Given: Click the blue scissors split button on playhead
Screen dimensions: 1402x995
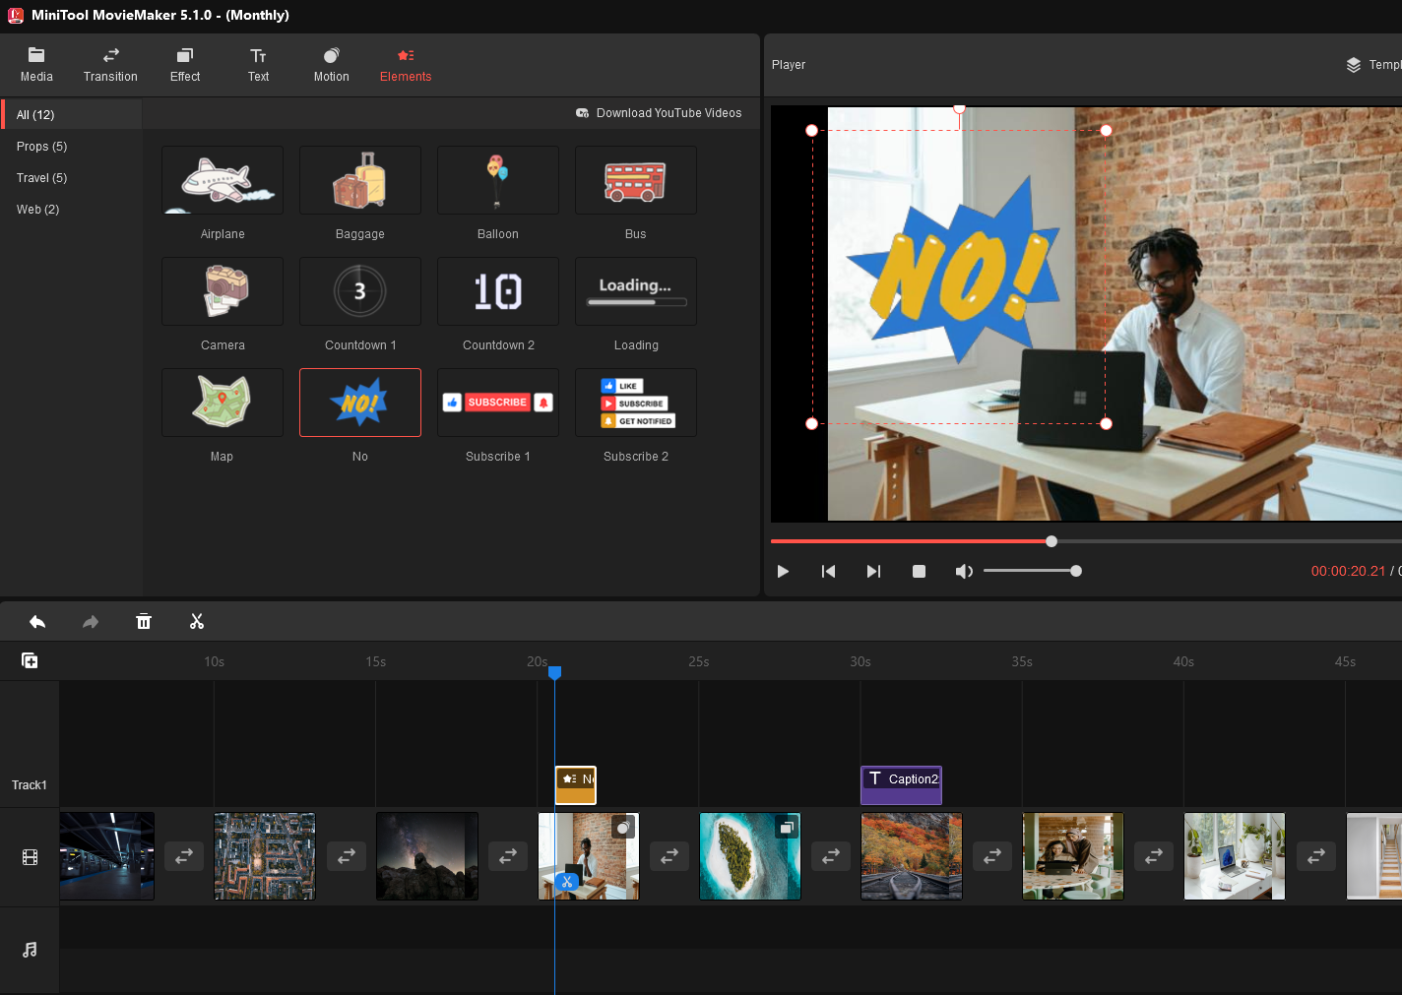Looking at the screenshot, I should click(x=566, y=881).
